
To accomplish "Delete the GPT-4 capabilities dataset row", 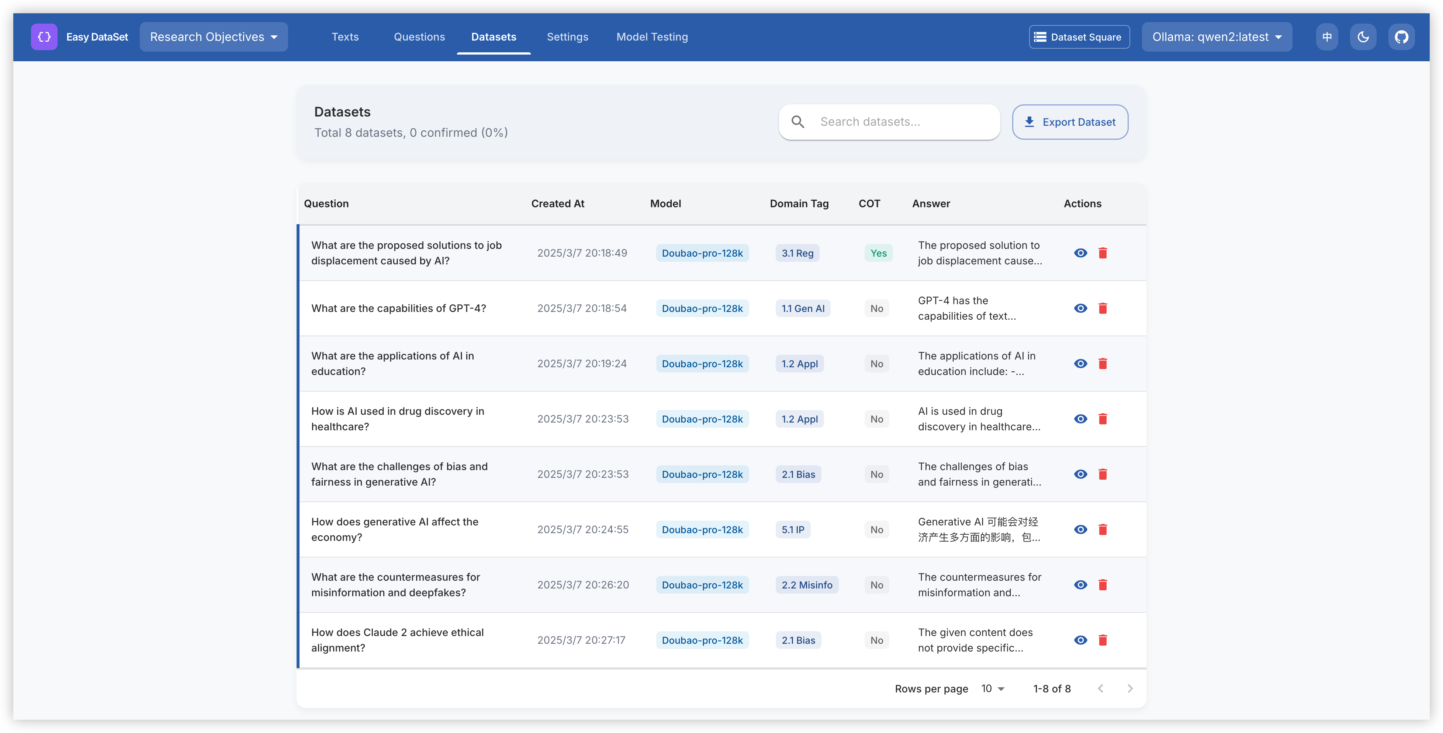I will [1103, 309].
